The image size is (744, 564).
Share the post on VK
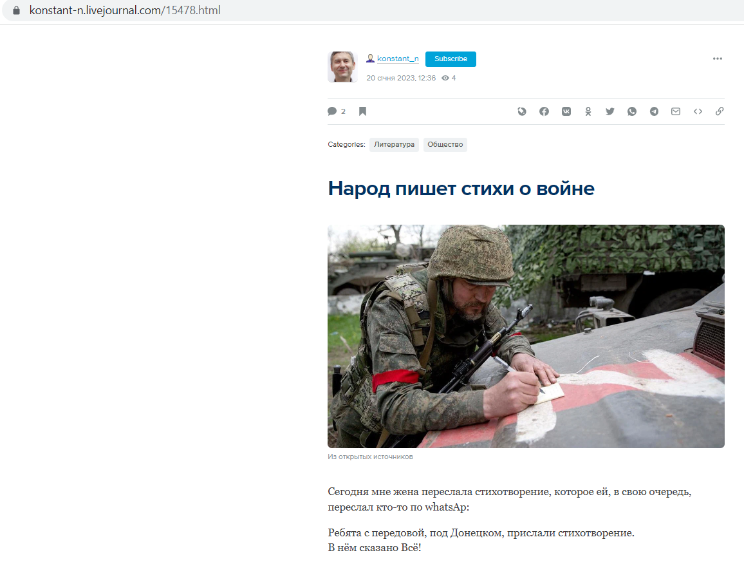pos(566,111)
